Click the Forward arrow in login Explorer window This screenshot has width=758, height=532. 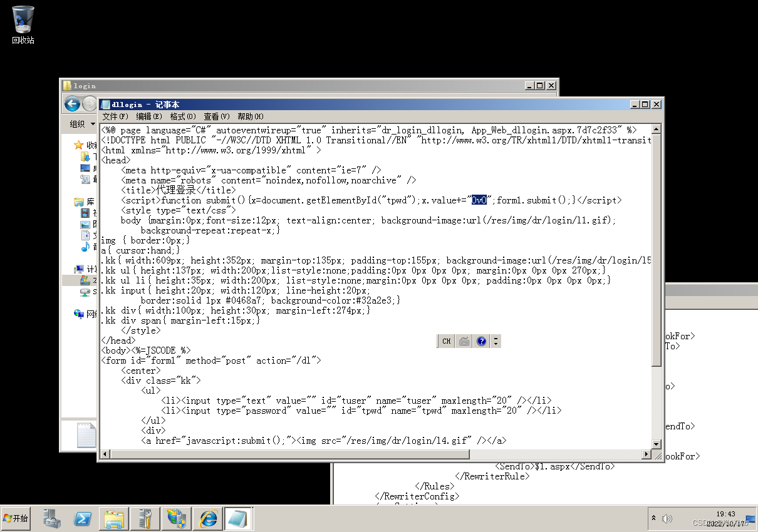point(90,104)
